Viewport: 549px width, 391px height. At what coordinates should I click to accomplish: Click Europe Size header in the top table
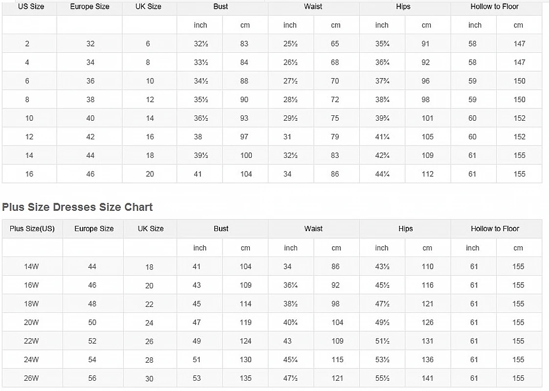89,7
